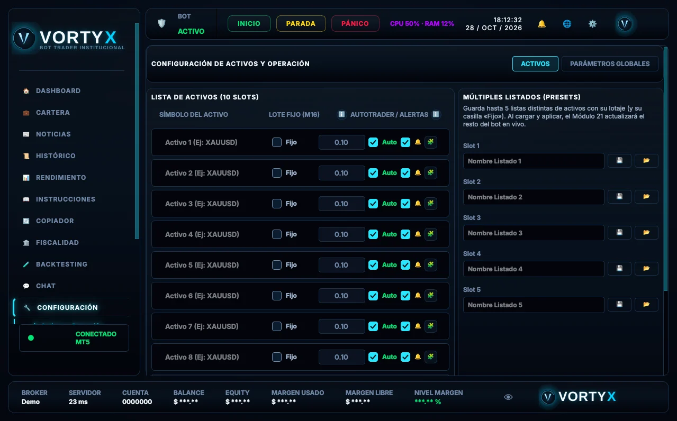Enable the Fijo checkbox for Activo 1
Screen dimensions: 677x421
click(x=277, y=142)
